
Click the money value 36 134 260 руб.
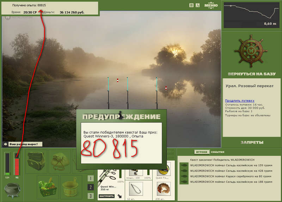point(72,12)
